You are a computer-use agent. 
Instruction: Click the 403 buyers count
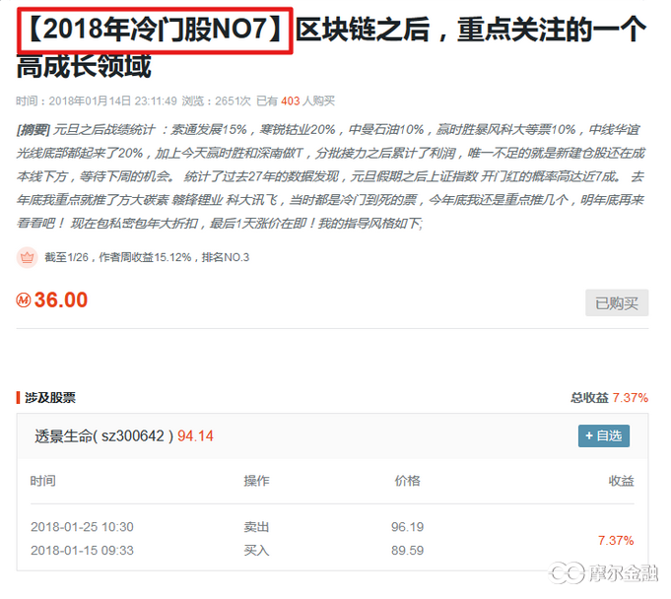pyautogui.click(x=290, y=100)
